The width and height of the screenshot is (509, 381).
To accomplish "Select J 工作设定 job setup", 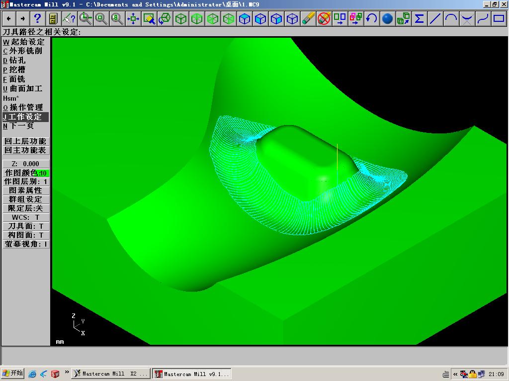I will [25, 117].
